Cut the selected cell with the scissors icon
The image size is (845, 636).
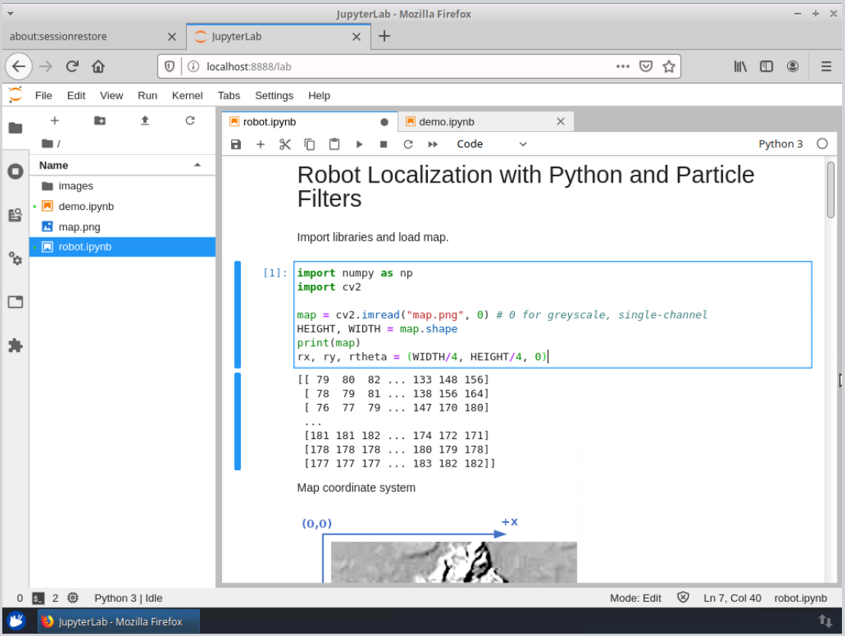[x=284, y=144]
